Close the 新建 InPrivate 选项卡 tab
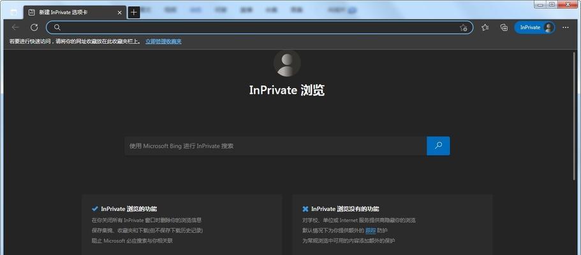This screenshot has width=581, height=255. pos(118,12)
